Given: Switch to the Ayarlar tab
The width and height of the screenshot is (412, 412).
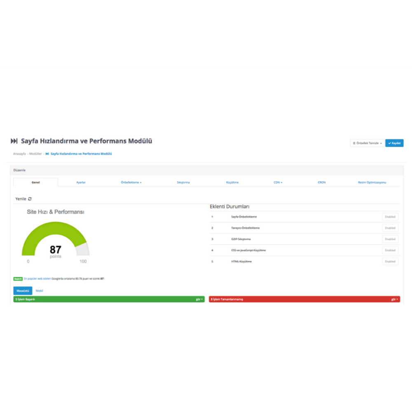Looking at the screenshot, I should 81,182.
